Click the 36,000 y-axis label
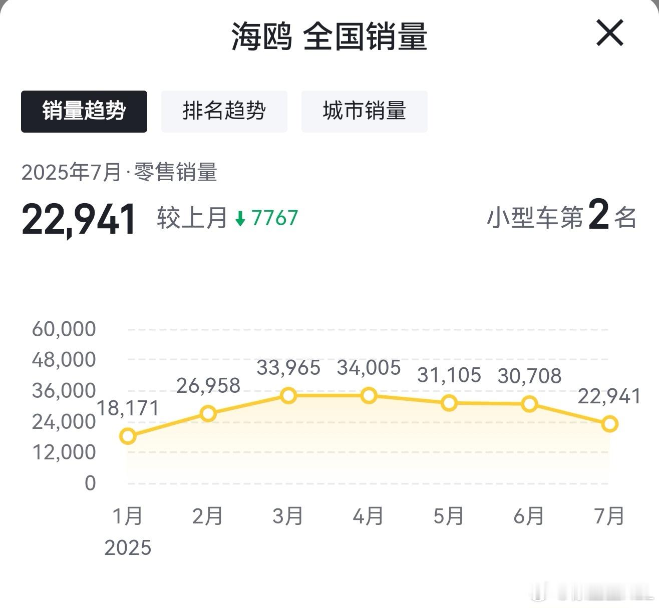 [64, 391]
